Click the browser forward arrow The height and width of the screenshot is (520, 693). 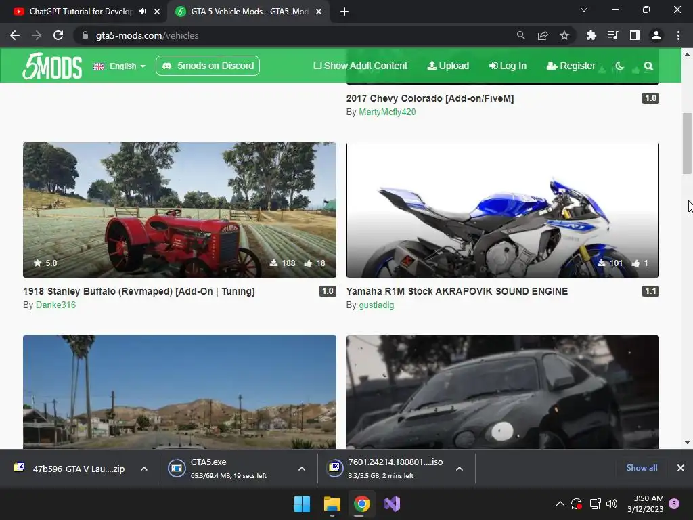point(37,35)
